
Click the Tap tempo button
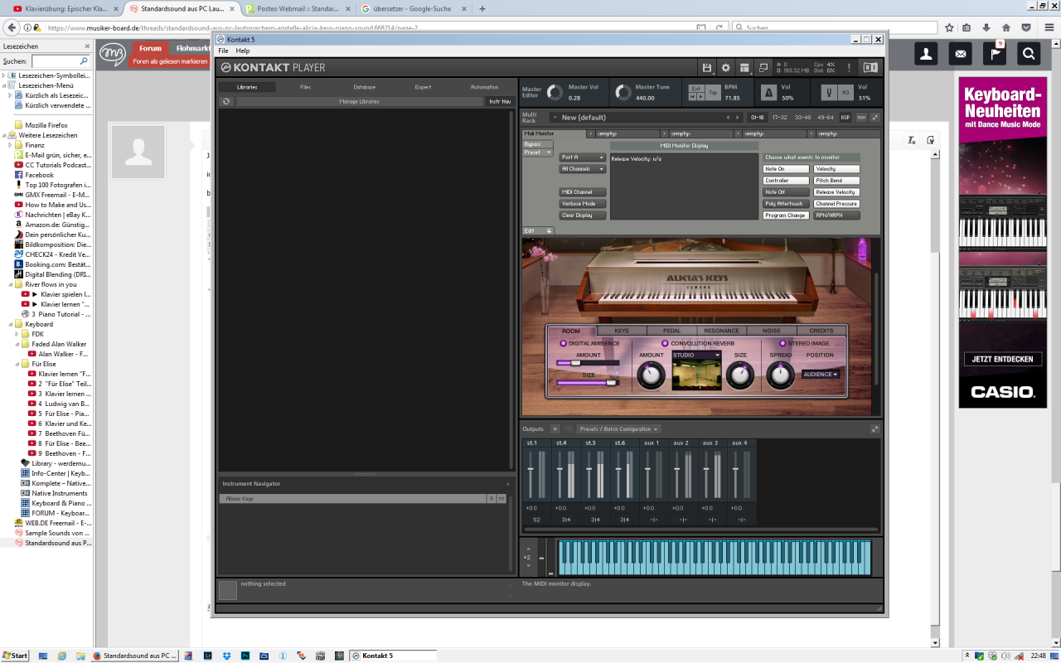click(713, 93)
